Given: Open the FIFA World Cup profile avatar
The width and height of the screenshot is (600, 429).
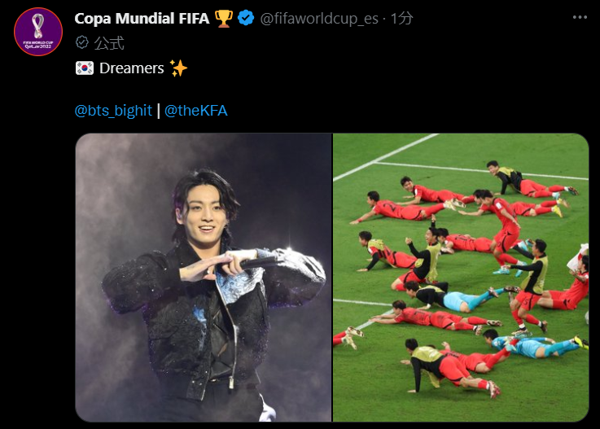Looking at the screenshot, I should click(38, 32).
